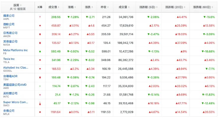Click NFLX price 1191.64

pyautogui.click(x=56, y=112)
